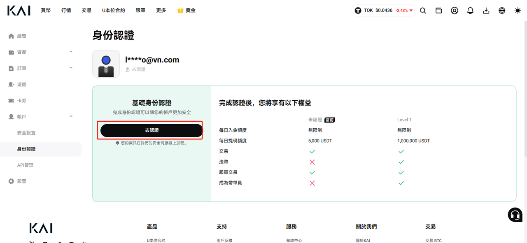Click the account avatar image
Screen dimensions: 527x243
point(106,64)
